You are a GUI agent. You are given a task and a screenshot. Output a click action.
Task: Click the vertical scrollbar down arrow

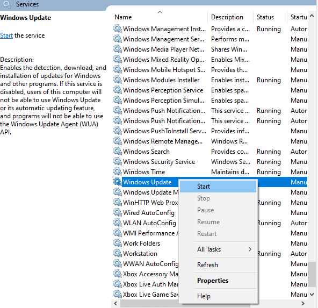pos(312,294)
